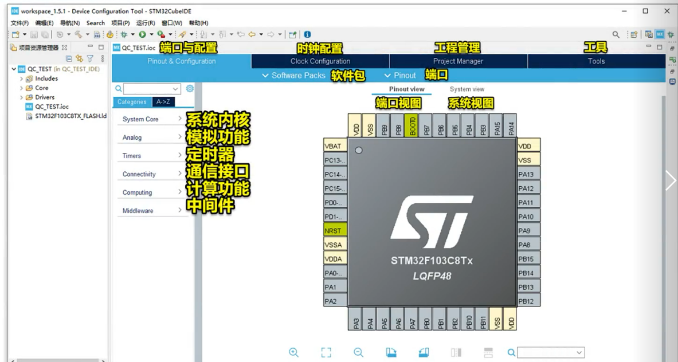Click the green Run play icon
678x362 pixels.
click(142, 34)
